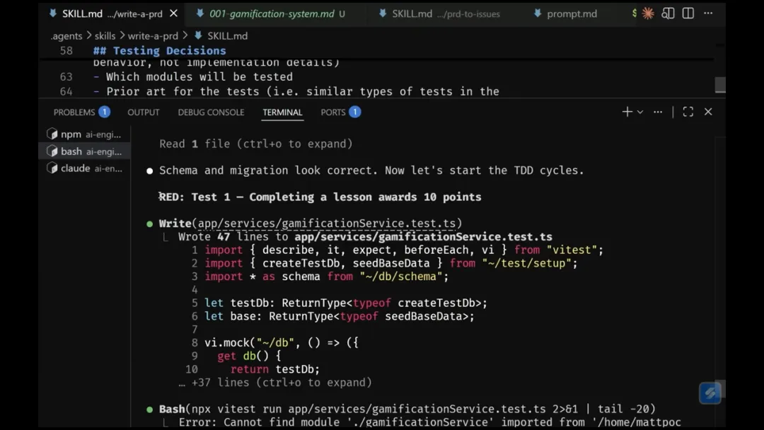Open the prompt.md editor tab
Screen dimensions: 764x430
point(565,13)
